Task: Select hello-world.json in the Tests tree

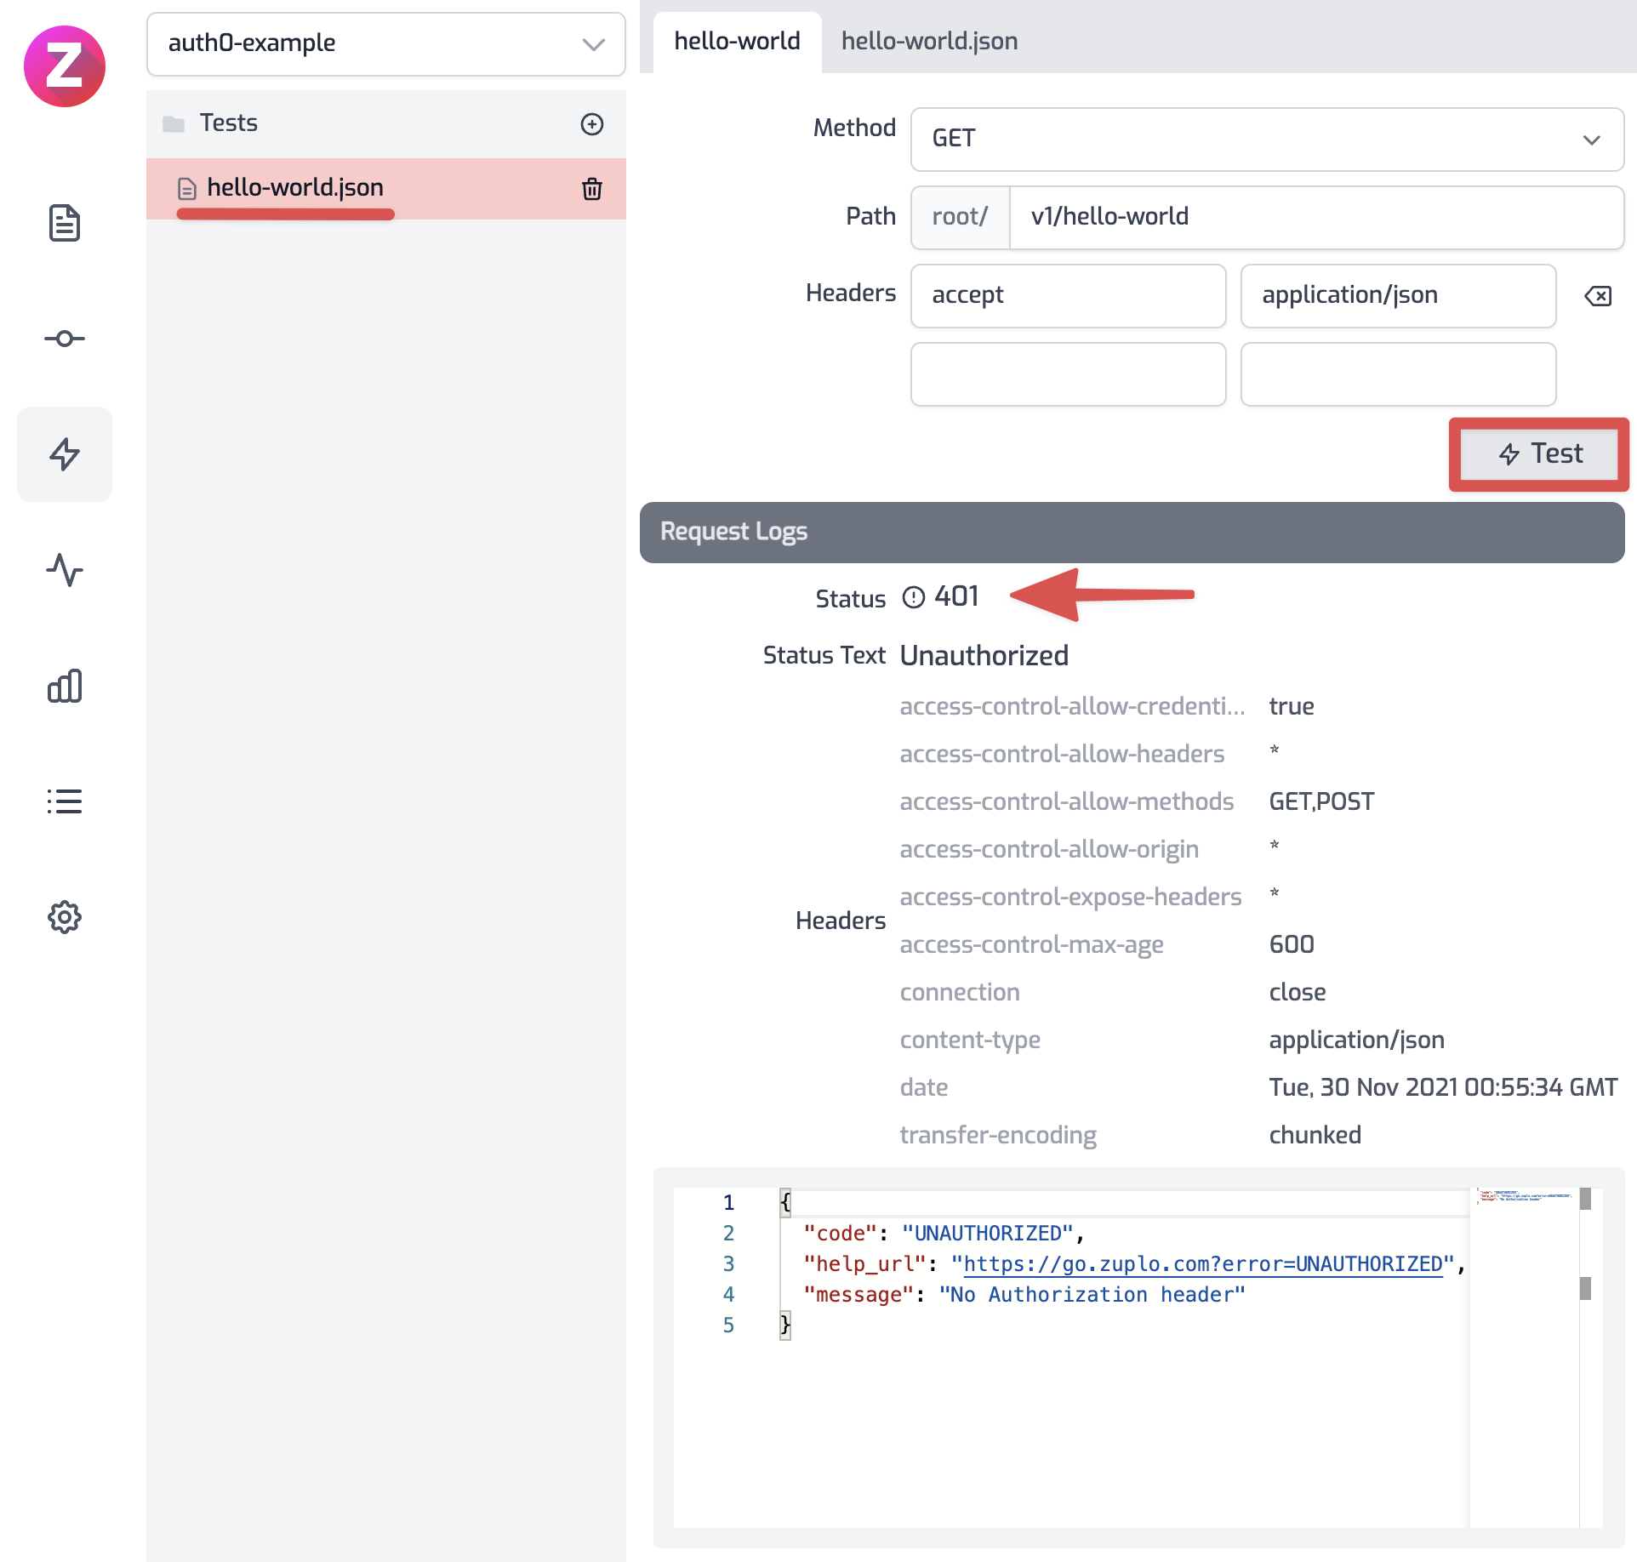Action: pos(294,187)
